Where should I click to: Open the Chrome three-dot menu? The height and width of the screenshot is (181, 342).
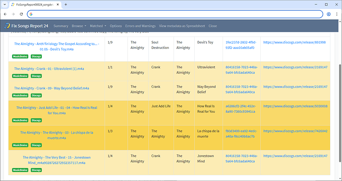[x=337, y=14]
